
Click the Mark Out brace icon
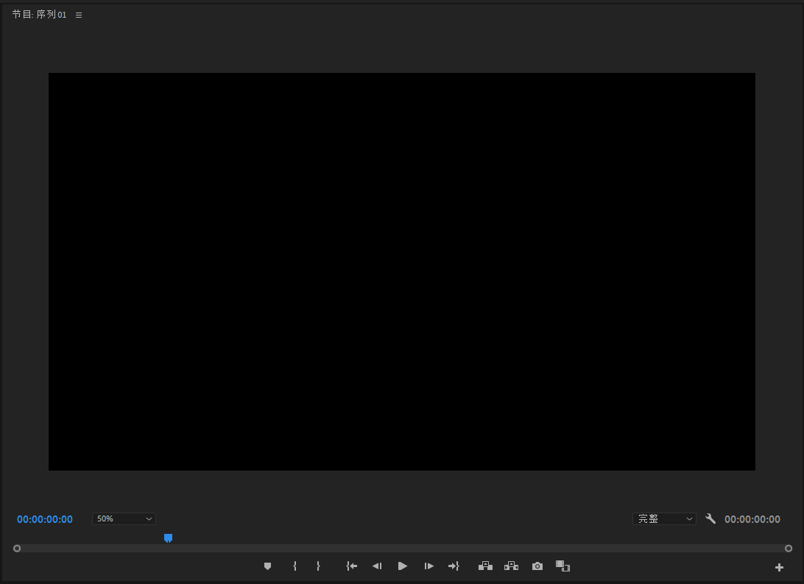pyautogui.click(x=318, y=566)
